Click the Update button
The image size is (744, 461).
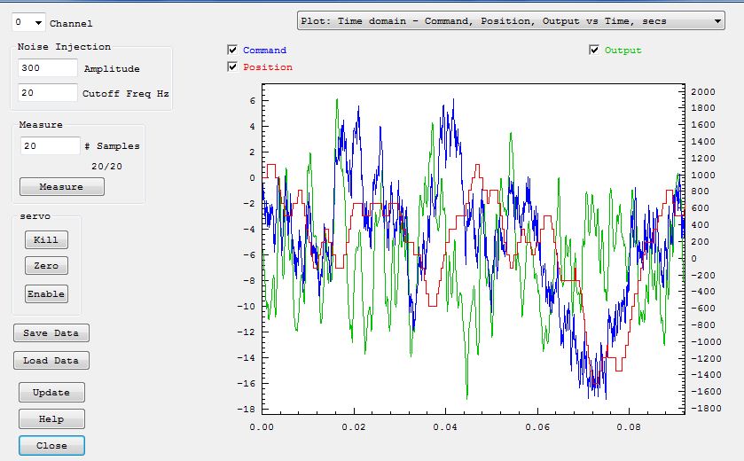[x=51, y=392]
